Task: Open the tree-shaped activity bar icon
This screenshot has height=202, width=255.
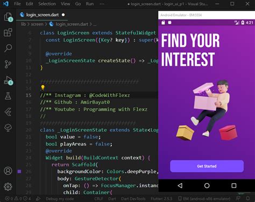Action: 8,128
